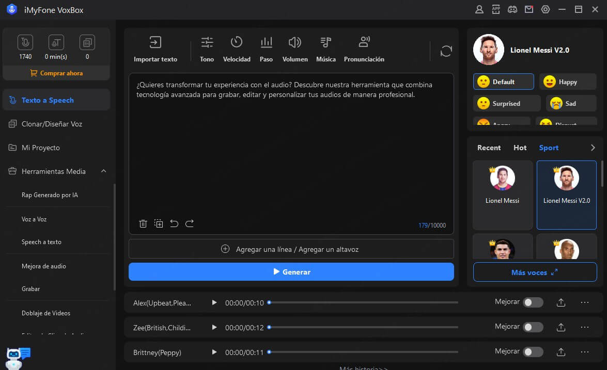Open the settings target icon in title bar

tap(546, 9)
